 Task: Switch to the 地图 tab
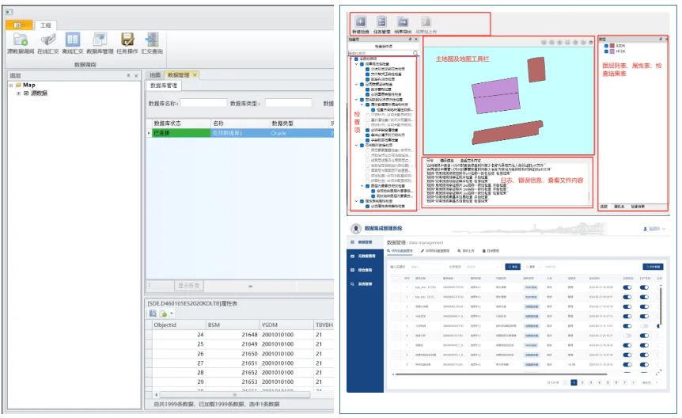[x=155, y=74]
